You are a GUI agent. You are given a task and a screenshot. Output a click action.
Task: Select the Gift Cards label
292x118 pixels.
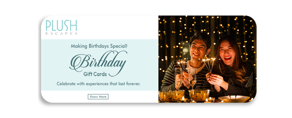click(95, 74)
